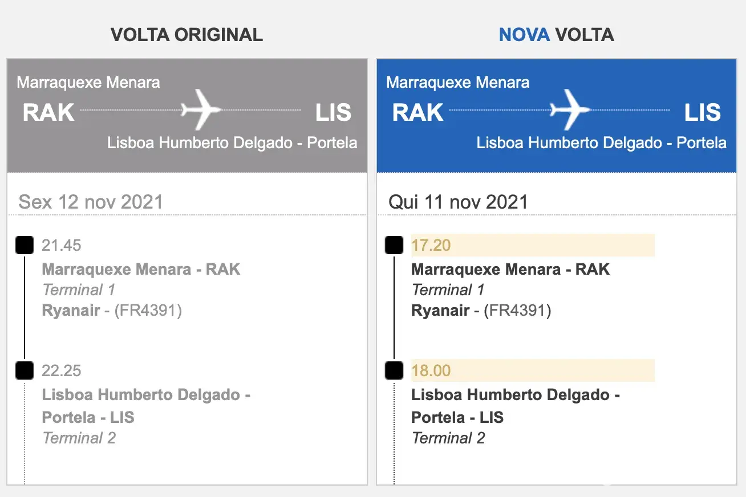Click Ryanair flight FR4391 in the new return
Viewport: 746px width, 497px height.
click(481, 311)
